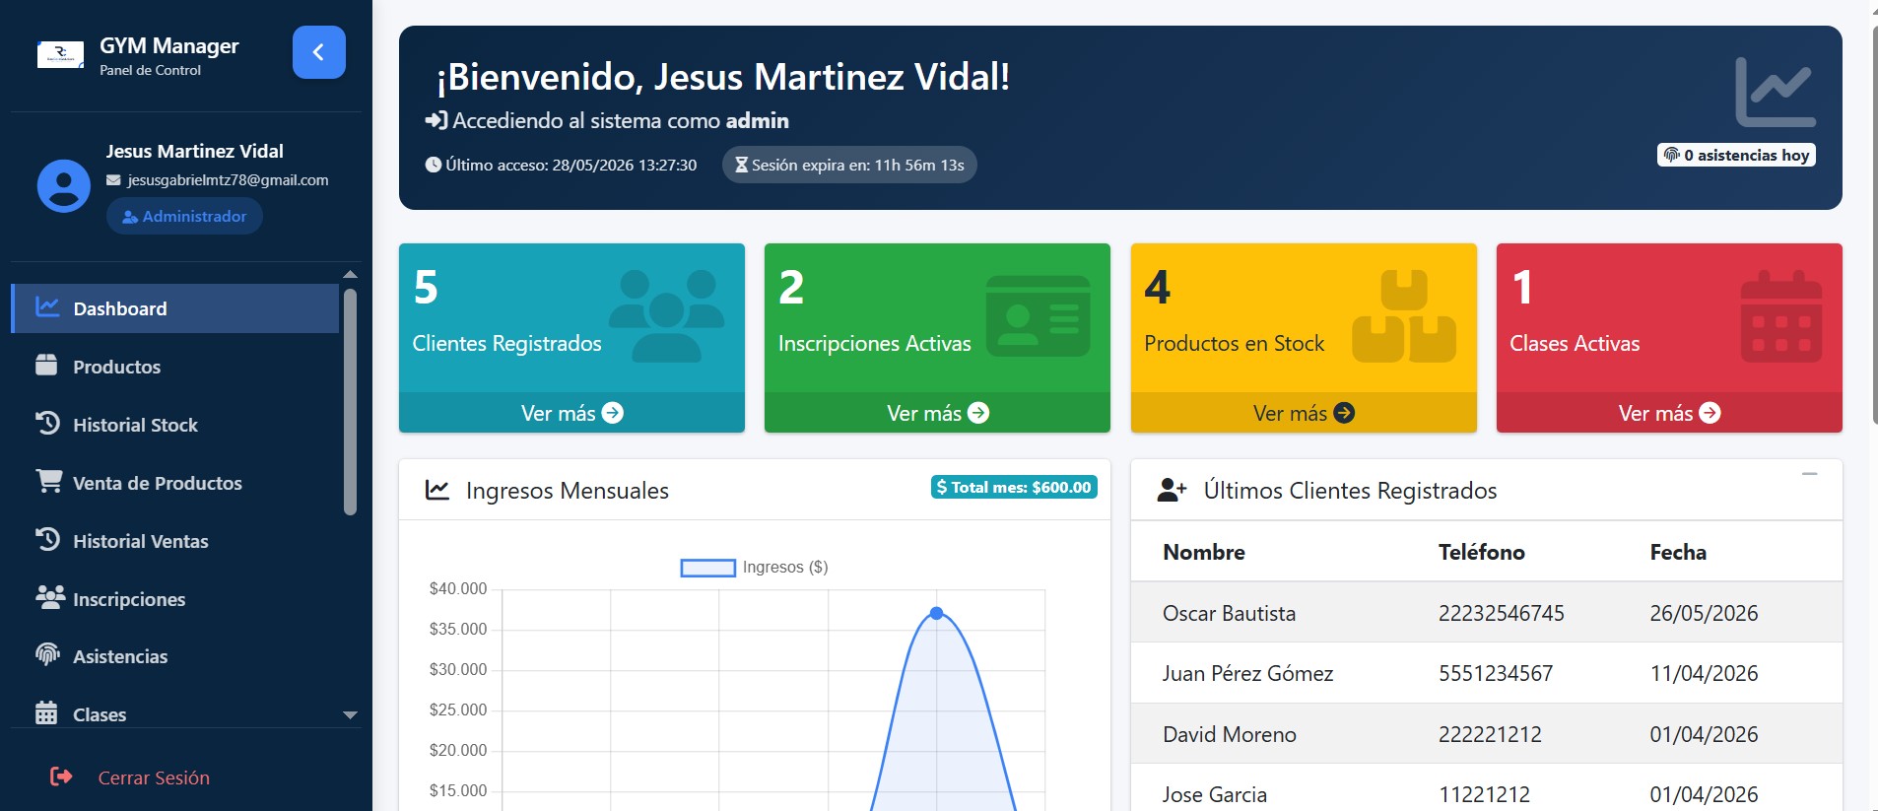
Task: Open Ver más under Clases Activas
Action: (x=1669, y=413)
